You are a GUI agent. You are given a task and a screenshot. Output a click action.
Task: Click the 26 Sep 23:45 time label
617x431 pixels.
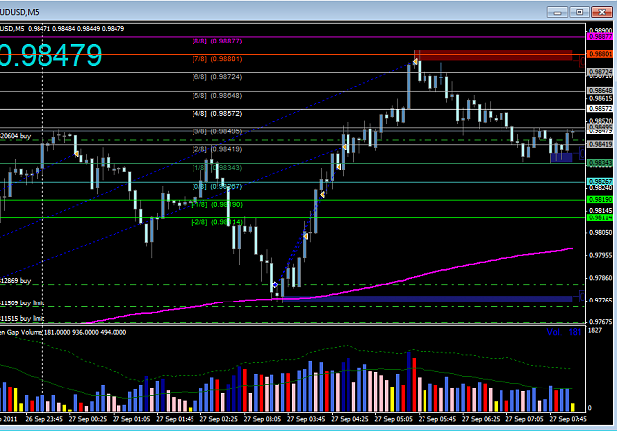pos(43,419)
